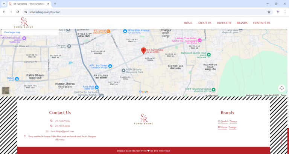Click the M3M Urbana Business Park marker
Image resolution: width=289 pixels, height=154 pixels.
(x=123, y=71)
